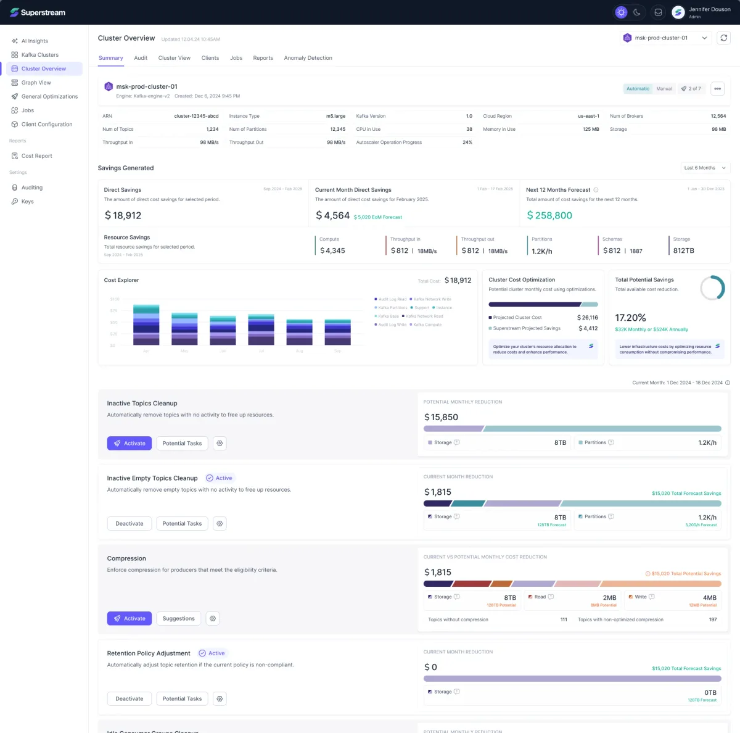Open settings gear for Retention Policy Adjustment
The width and height of the screenshot is (740, 733).
click(220, 698)
